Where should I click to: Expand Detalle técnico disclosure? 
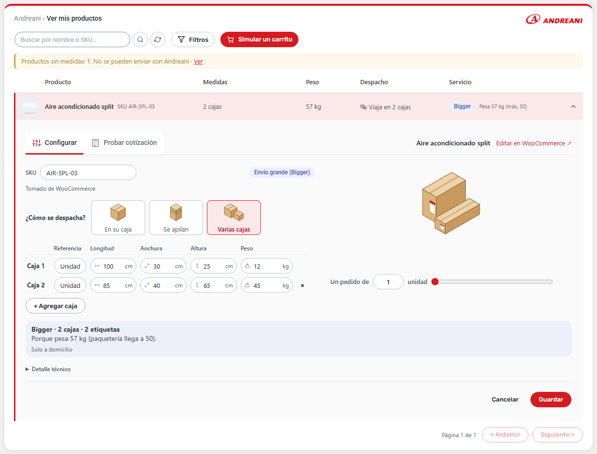(x=48, y=369)
